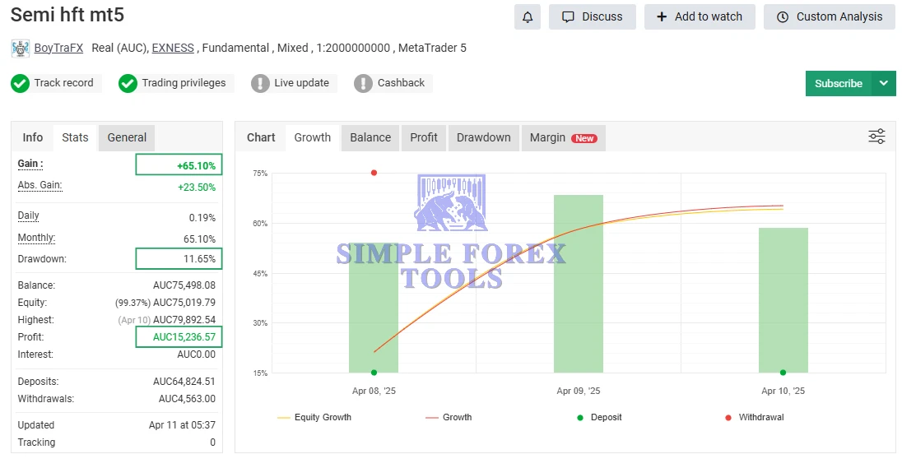This screenshot has width=902, height=468.
Task: Click the Track record green check icon
Action: point(20,83)
